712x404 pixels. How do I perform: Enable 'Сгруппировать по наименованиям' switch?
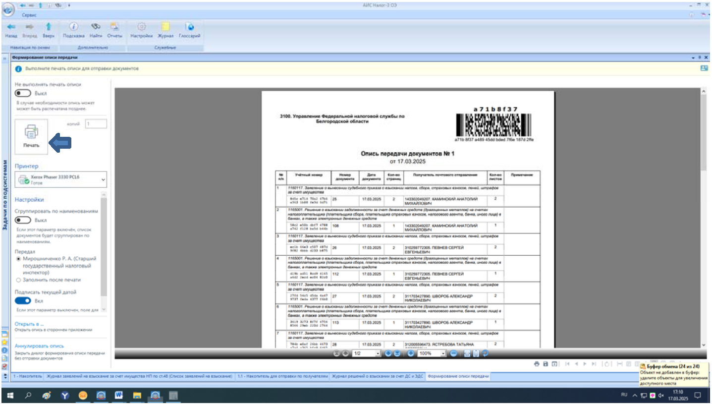click(23, 220)
